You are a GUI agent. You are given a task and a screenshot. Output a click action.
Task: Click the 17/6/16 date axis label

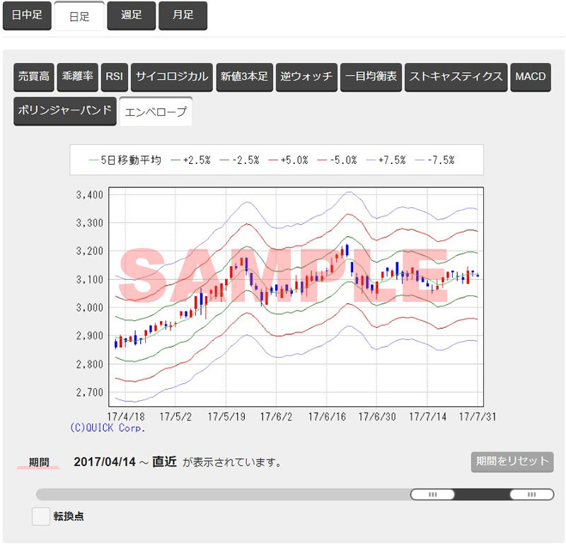coord(327,417)
